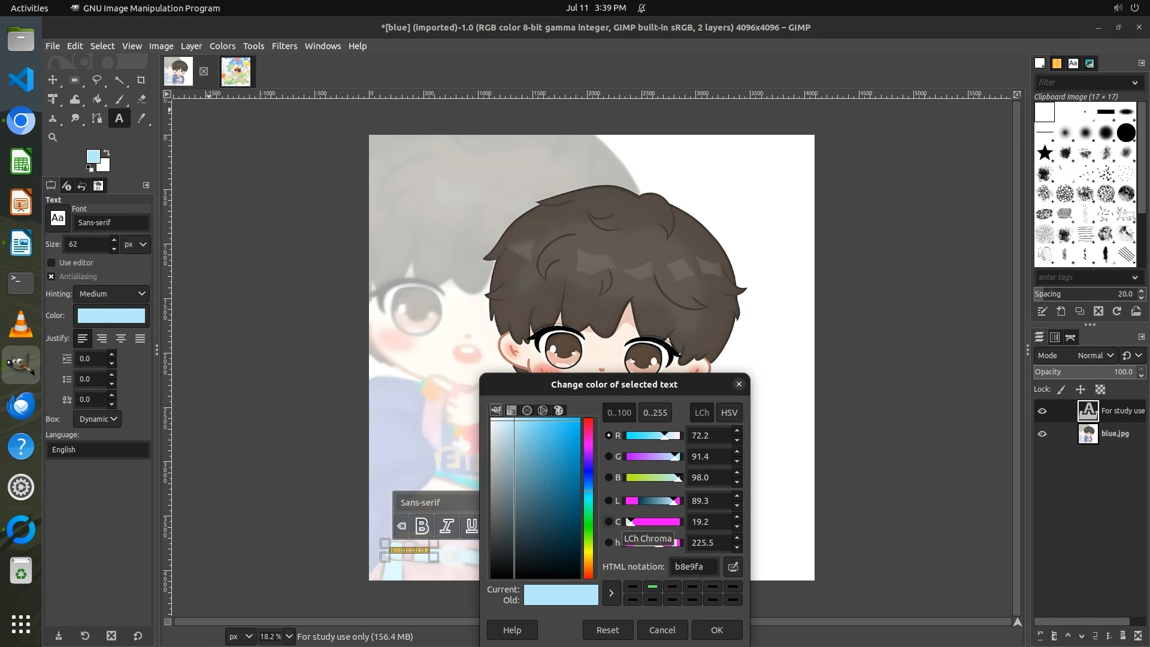Open the layer Mode Normal dropdown
1150x647 pixels.
tap(1095, 355)
